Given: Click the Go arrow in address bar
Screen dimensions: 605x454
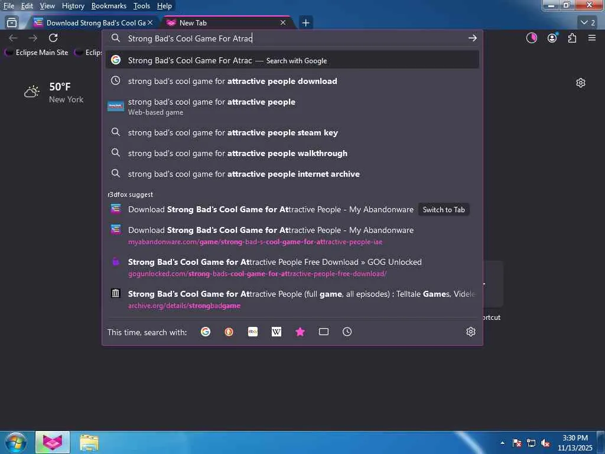Looking at the screenshot, I should pos(472,38).
